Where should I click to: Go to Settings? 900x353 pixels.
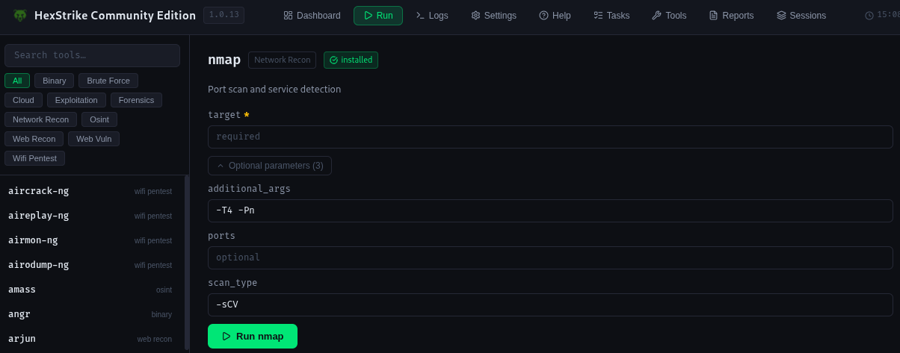pyautogui.click(x=493, y=16)
